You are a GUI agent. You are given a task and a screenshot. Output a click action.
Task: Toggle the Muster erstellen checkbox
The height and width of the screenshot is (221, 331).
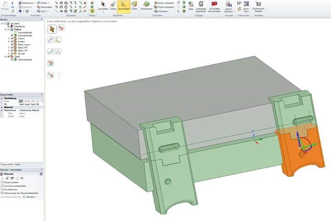click(x=2, y=182)
